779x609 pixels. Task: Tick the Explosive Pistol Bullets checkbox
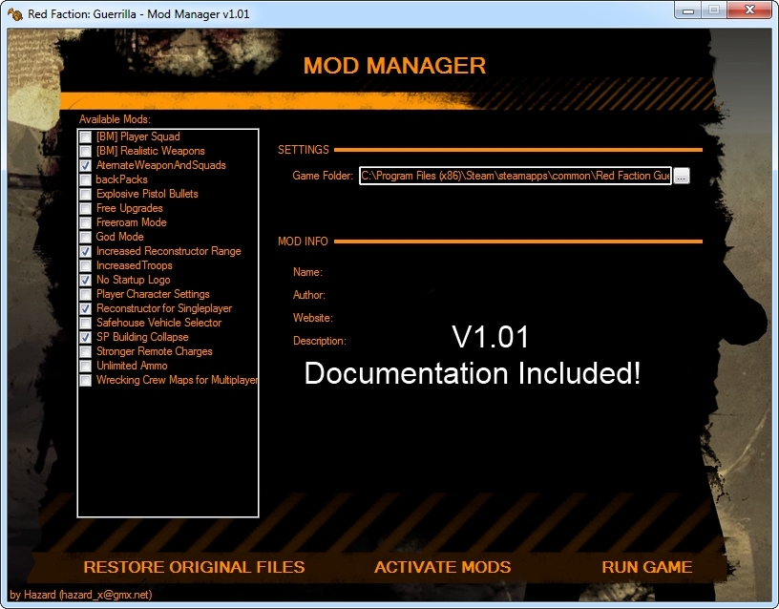(x=86, y=194)
